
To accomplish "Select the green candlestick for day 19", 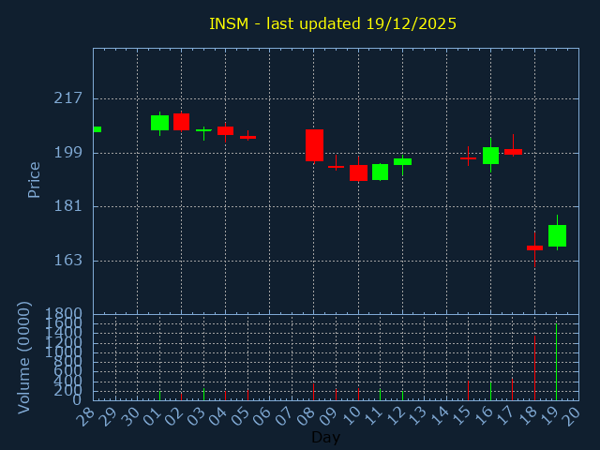I will pyautogui.click(x=557, y=235).
